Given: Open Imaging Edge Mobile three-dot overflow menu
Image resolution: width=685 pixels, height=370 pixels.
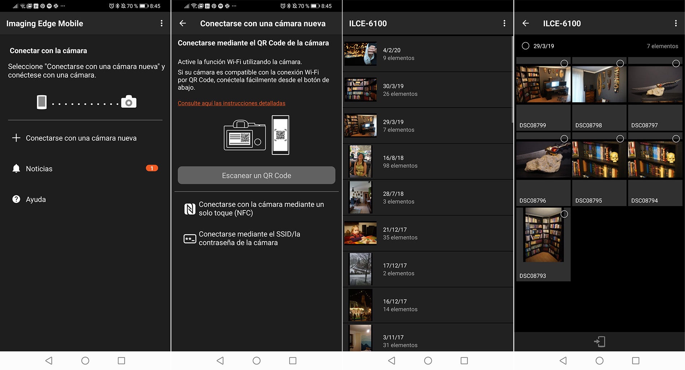Looking at the screenshot, I should click(x=162, y=23).
